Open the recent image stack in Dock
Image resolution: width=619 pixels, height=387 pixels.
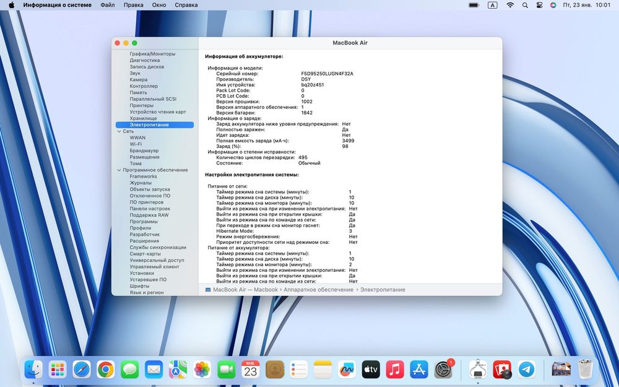tap(561, 370)
